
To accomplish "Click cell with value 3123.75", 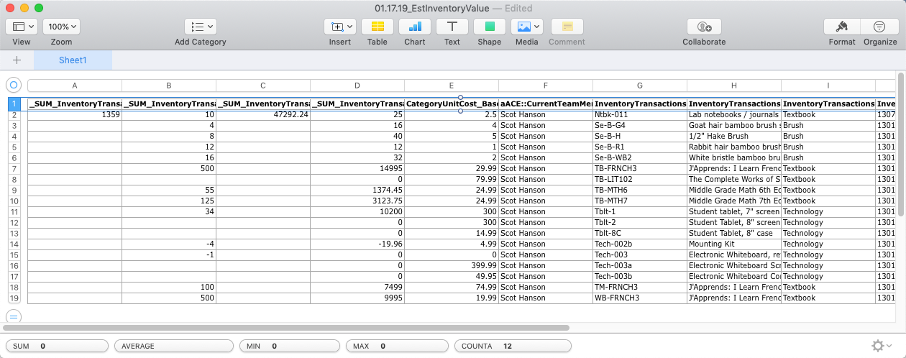I will coord(357,201).
